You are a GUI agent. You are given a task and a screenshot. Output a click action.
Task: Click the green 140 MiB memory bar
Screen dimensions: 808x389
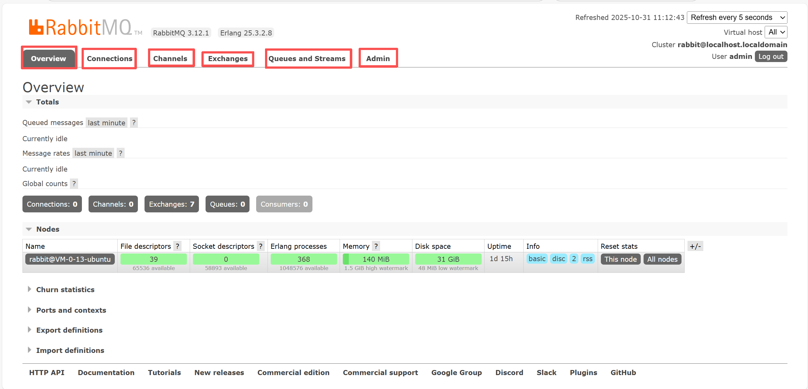coord(376,259)
